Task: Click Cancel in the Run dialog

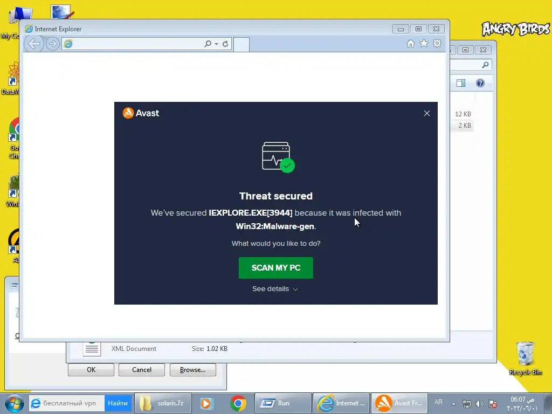Action: pyautogui.click(x=142, y=370)
